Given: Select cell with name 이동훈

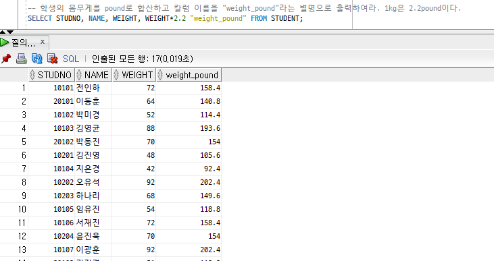Looking at the screenshot, I should click(93, 101).
